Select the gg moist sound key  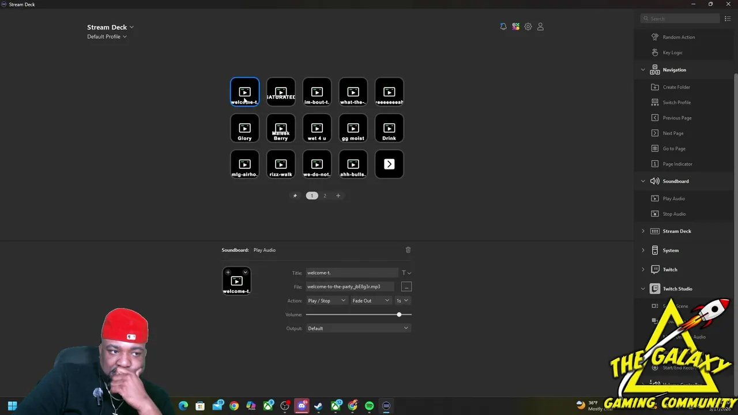point(353,128)
